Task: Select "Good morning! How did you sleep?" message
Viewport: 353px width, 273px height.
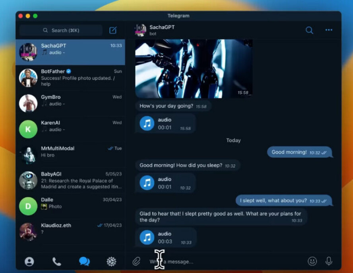Action: 188,165
